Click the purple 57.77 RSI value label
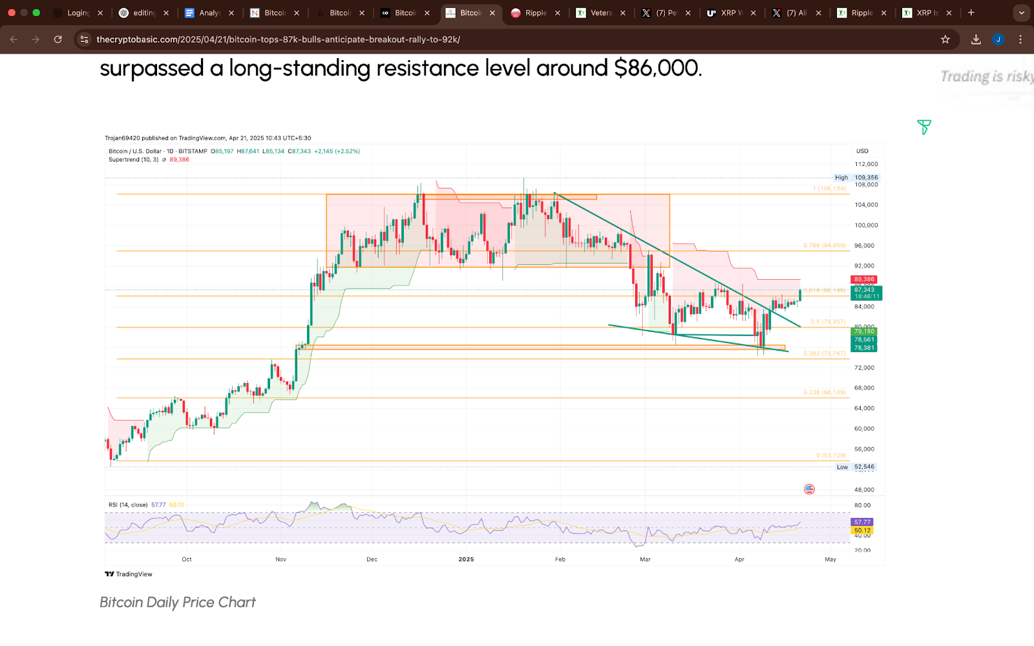 861,521
